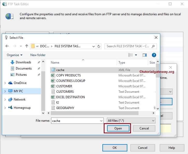188x154 pixels.
Task: Click the change view icon
Action: point(130,55)
